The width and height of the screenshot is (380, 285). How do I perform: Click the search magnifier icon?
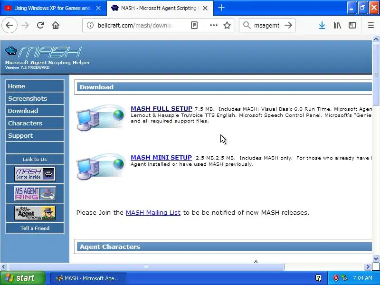pos(247,25)
